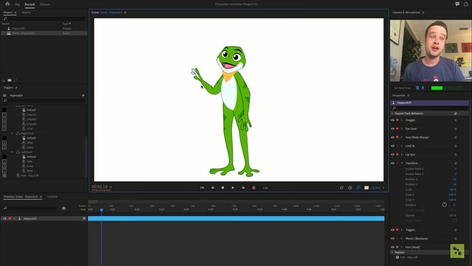Switch to the Stream workspace tab

45,4
